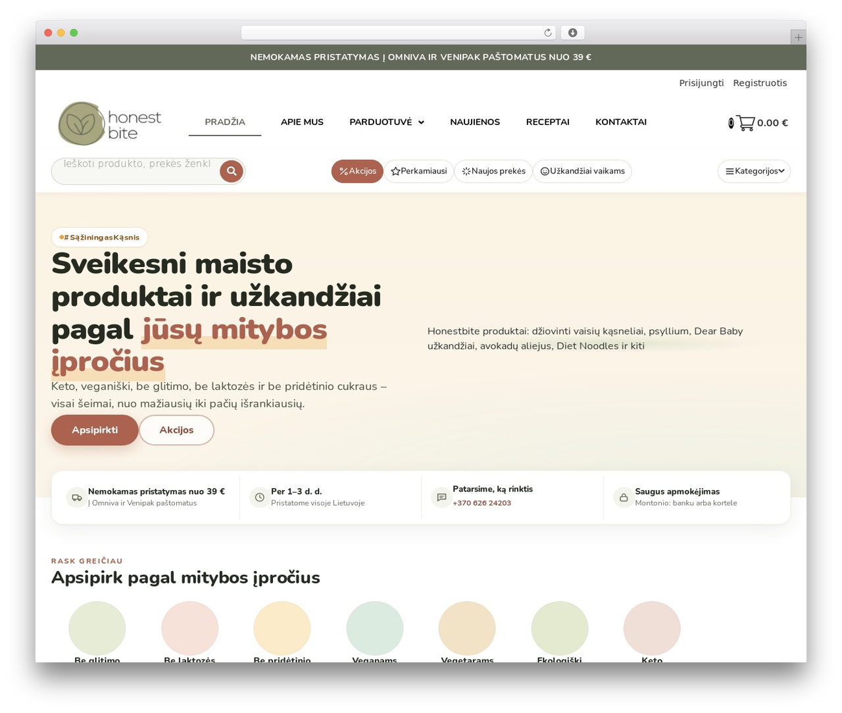This screenshot has height=713, width=842.
Task: Select the Be glitimo green circle
Action: (x=97, y=629)
